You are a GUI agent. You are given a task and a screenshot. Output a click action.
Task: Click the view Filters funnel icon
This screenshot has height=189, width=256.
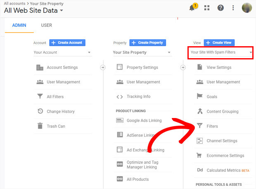[x=199, y=126]
